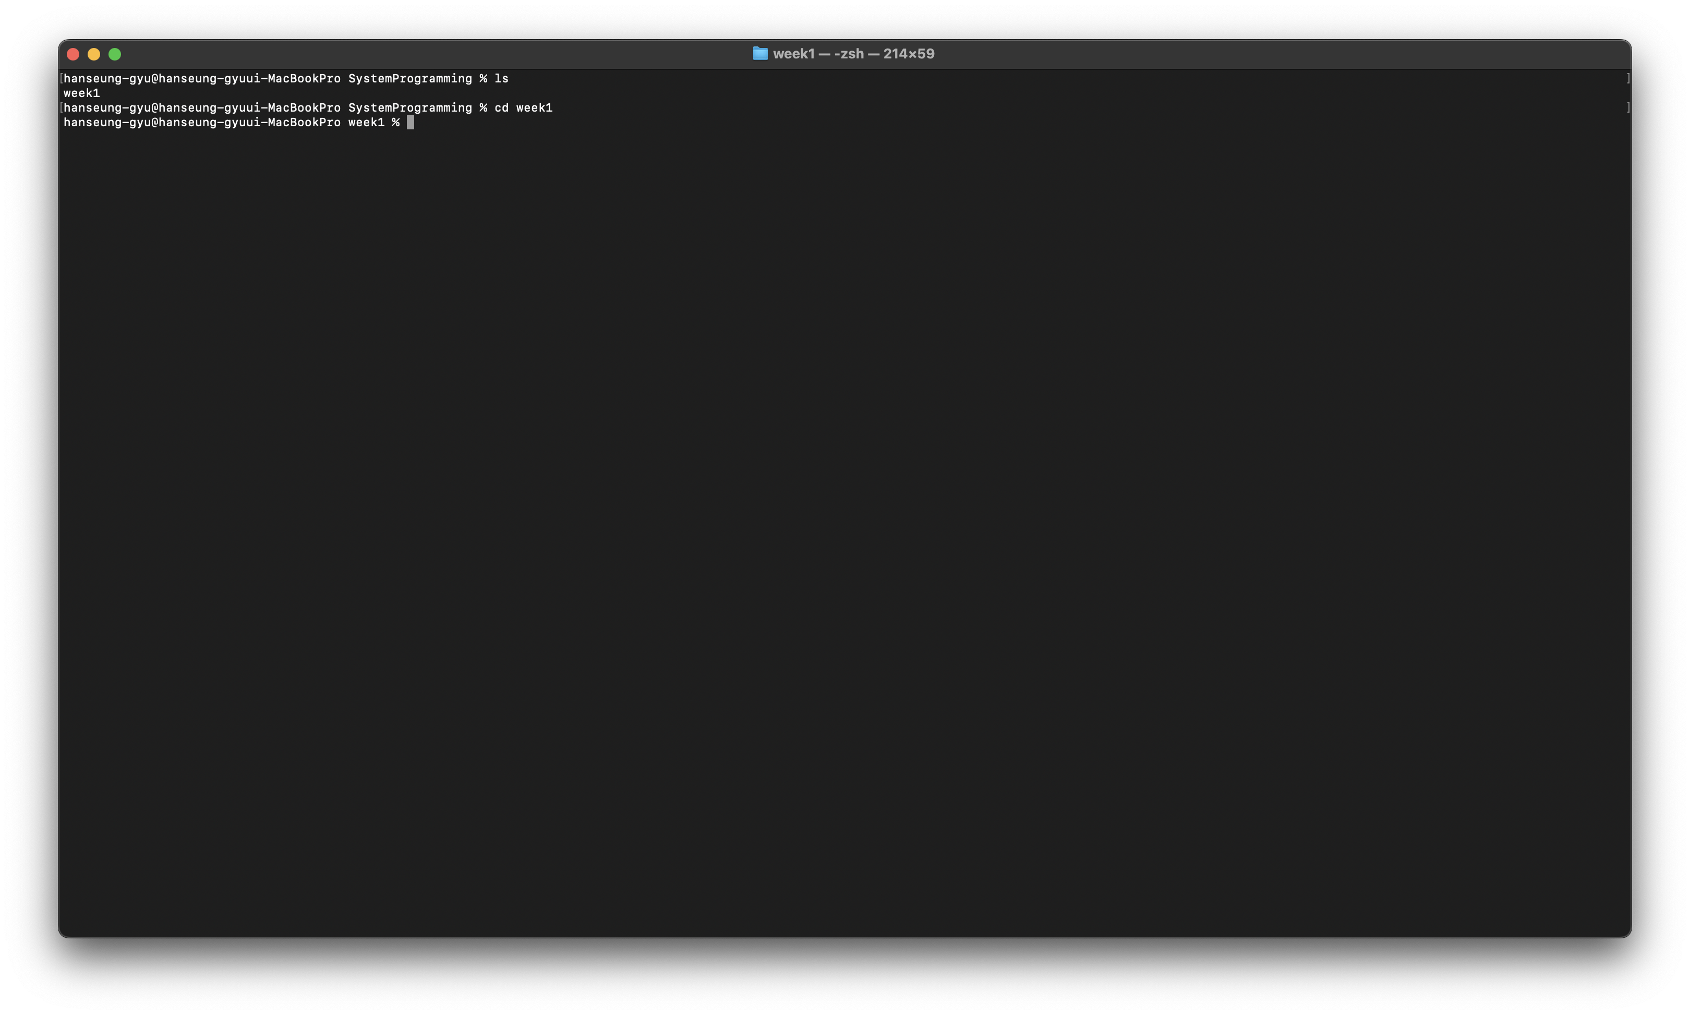The image size is (1690, 1015).
Task: Click the 'ls' command on first line
Action: [x=501, y=79]
